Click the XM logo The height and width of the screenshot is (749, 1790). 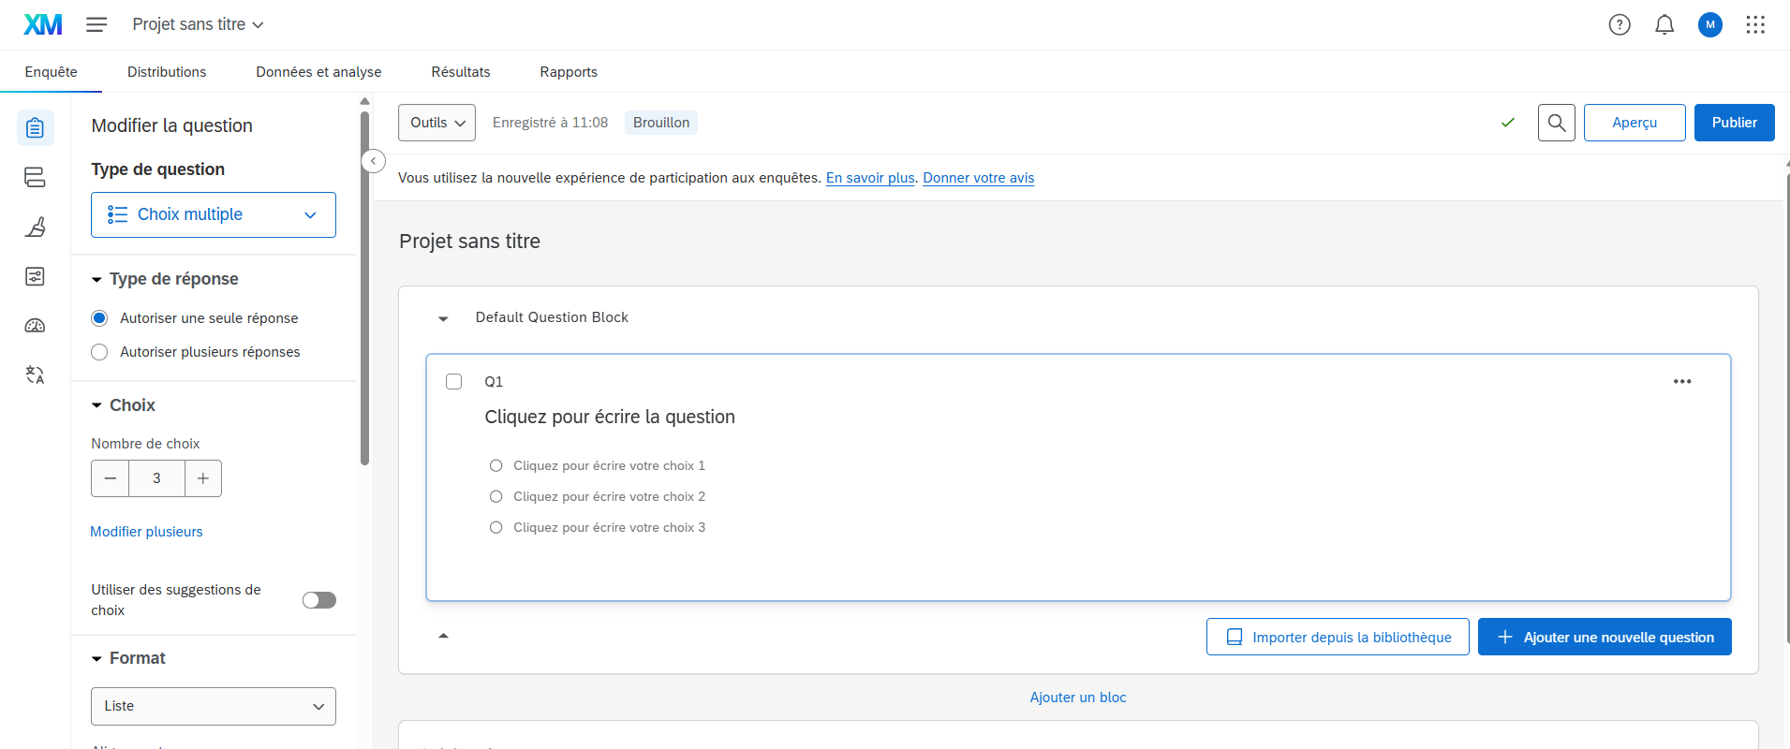pyautogui.click(x=43, y=24)
